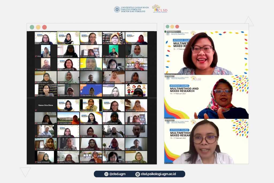Select the Dra Sugiarti A. M. tile
Screen dimensions: 274x183
[x=68, y=90]
